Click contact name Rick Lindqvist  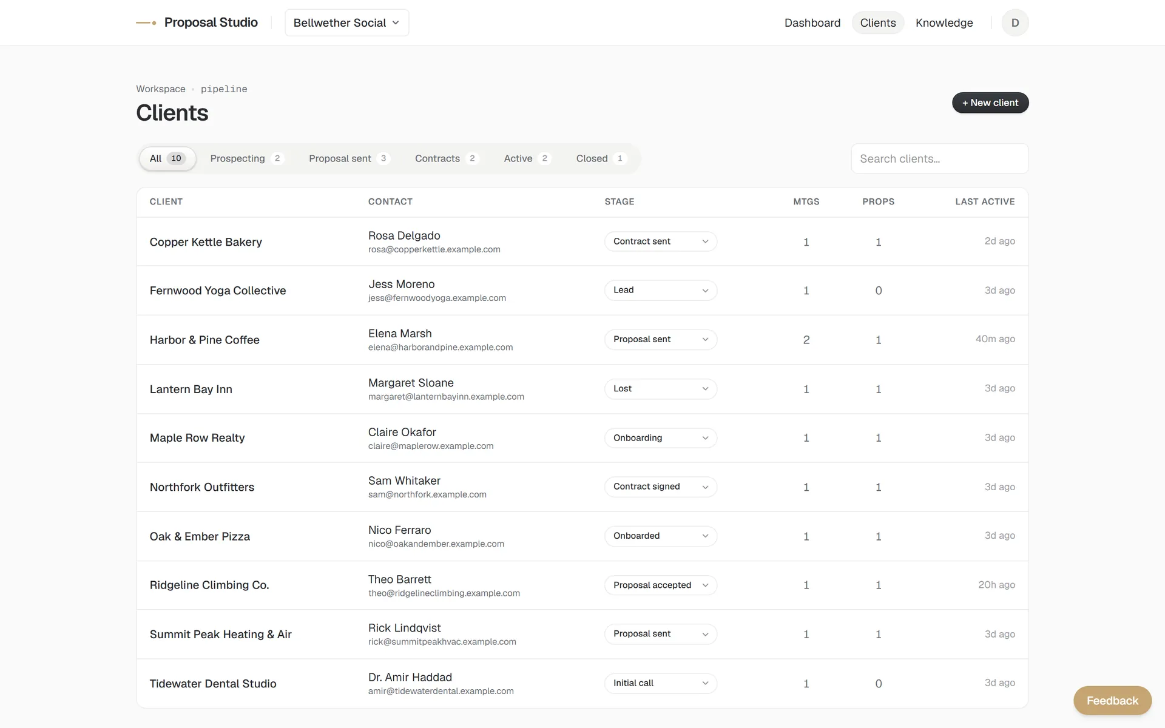pos(404,628)
